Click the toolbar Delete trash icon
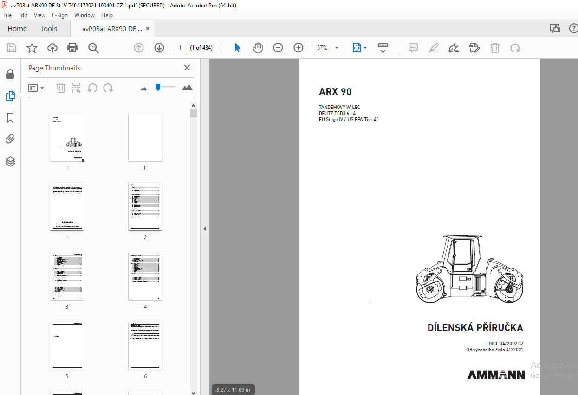The width and height of the screenshot is (578, 395). point(495,48)
